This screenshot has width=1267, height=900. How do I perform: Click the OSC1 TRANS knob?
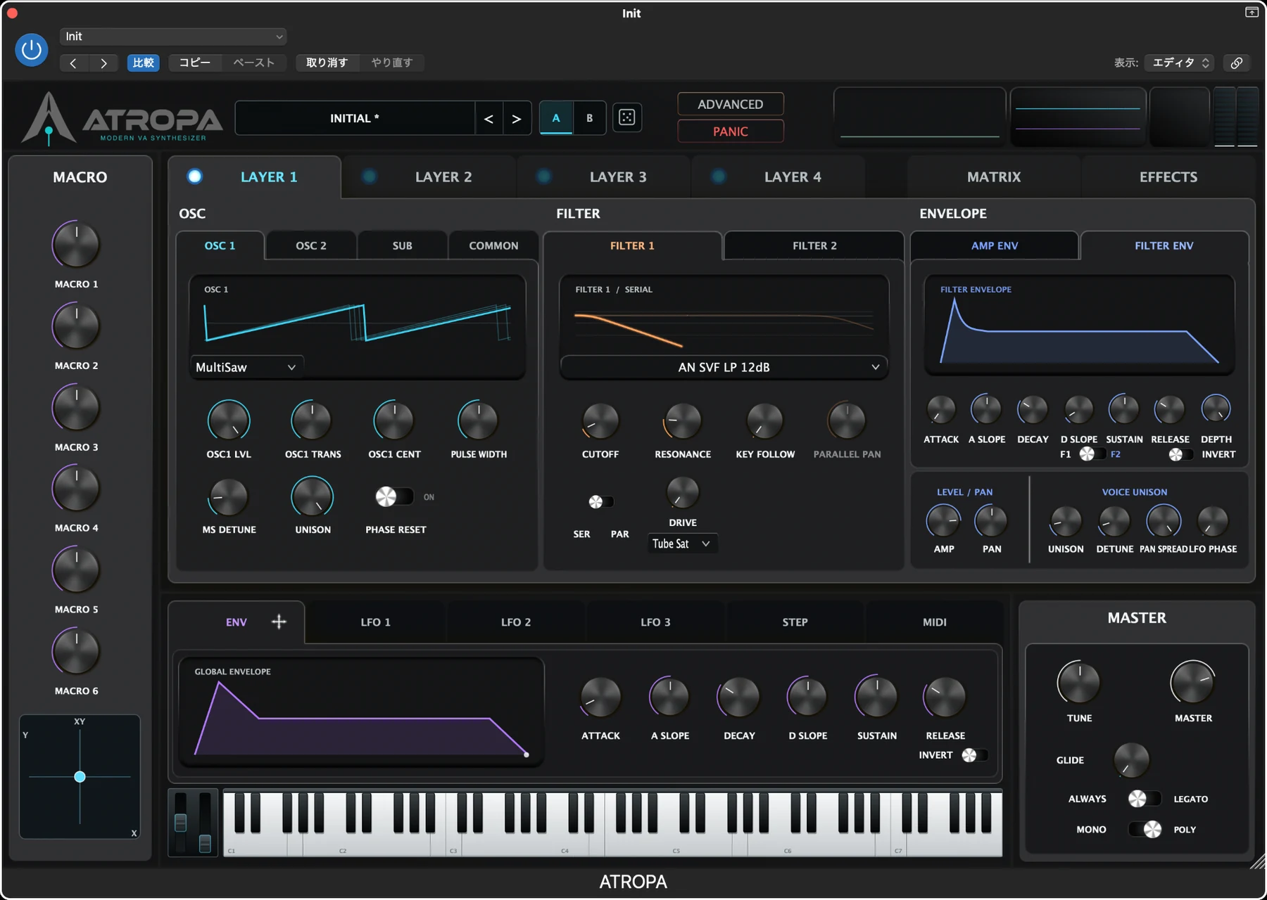[x=312, y=420]
